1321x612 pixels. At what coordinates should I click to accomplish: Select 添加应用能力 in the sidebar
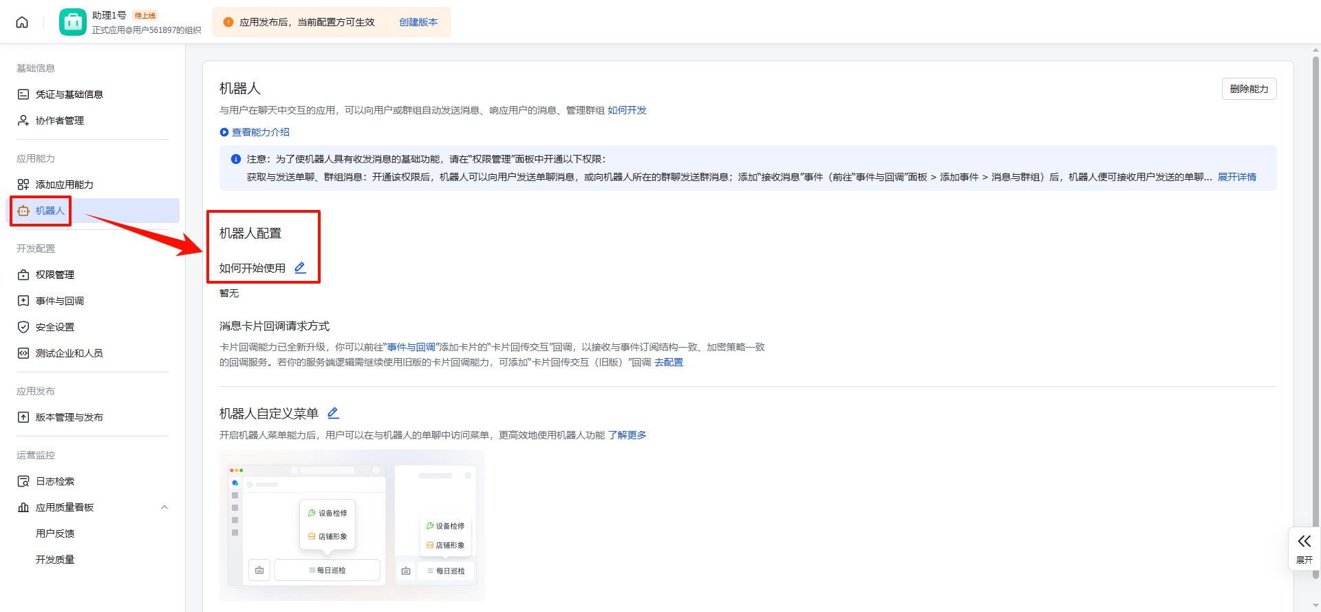[x=64, y=184]
